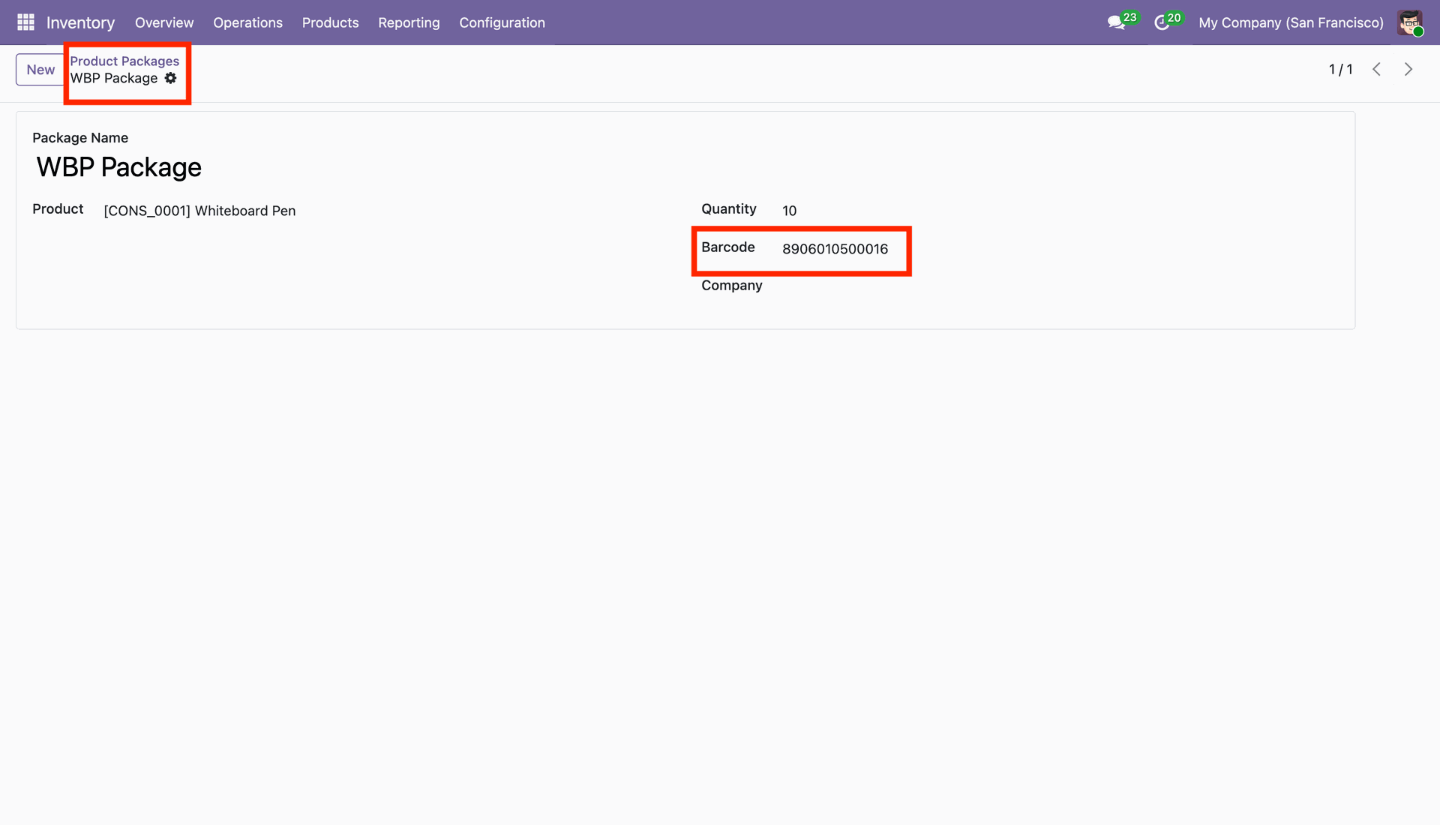Screen dimensions: 1440x825
Task: Click the Inventory app title
Action: pyautogui.click(x=80, y=22)
